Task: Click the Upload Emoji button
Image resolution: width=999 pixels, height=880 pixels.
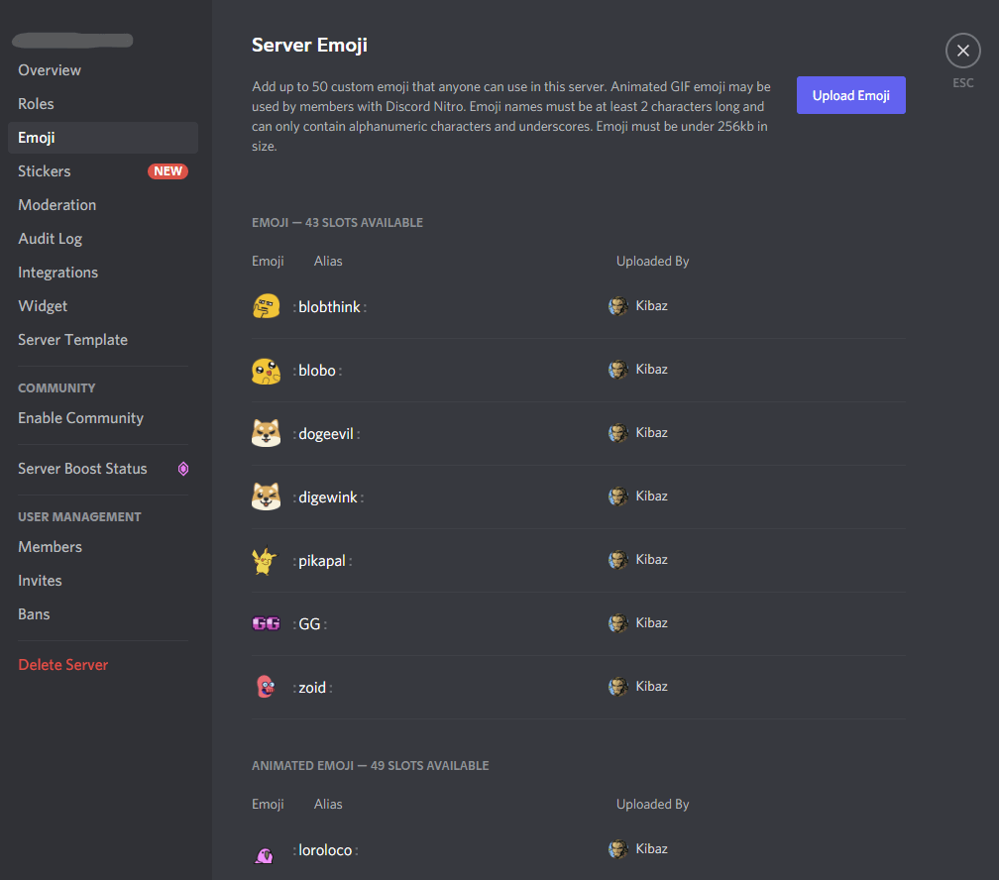Action: (850, 95)
